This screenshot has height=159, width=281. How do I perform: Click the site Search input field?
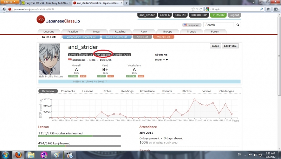[219, 25]
